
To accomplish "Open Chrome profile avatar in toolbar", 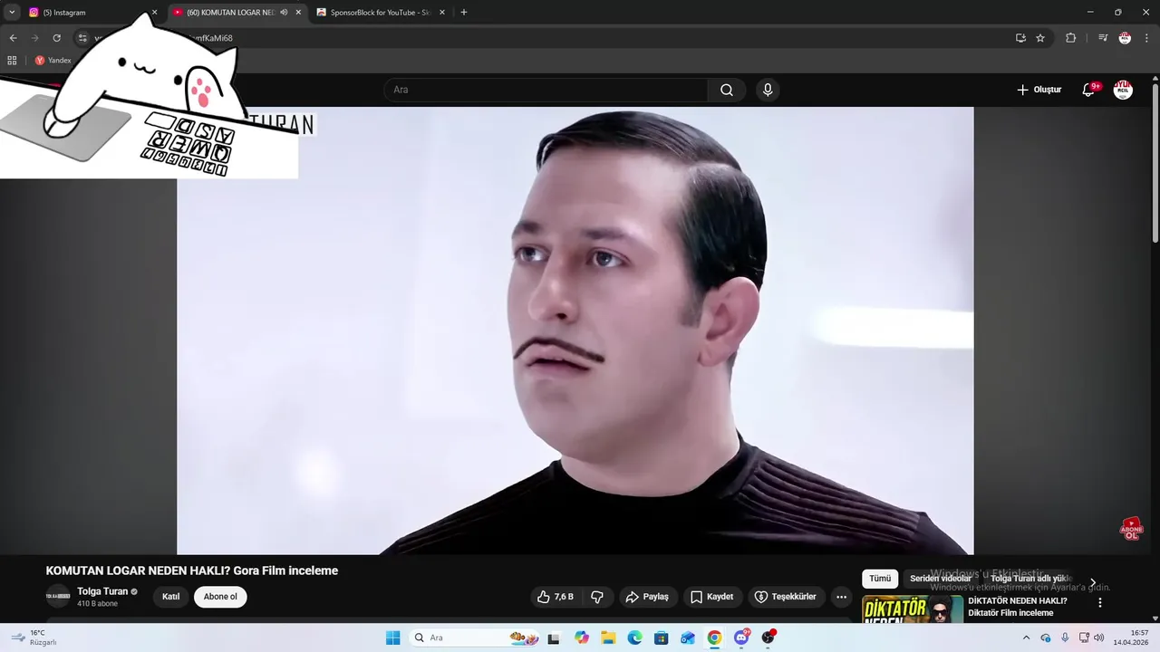I will pos(1125,38).
